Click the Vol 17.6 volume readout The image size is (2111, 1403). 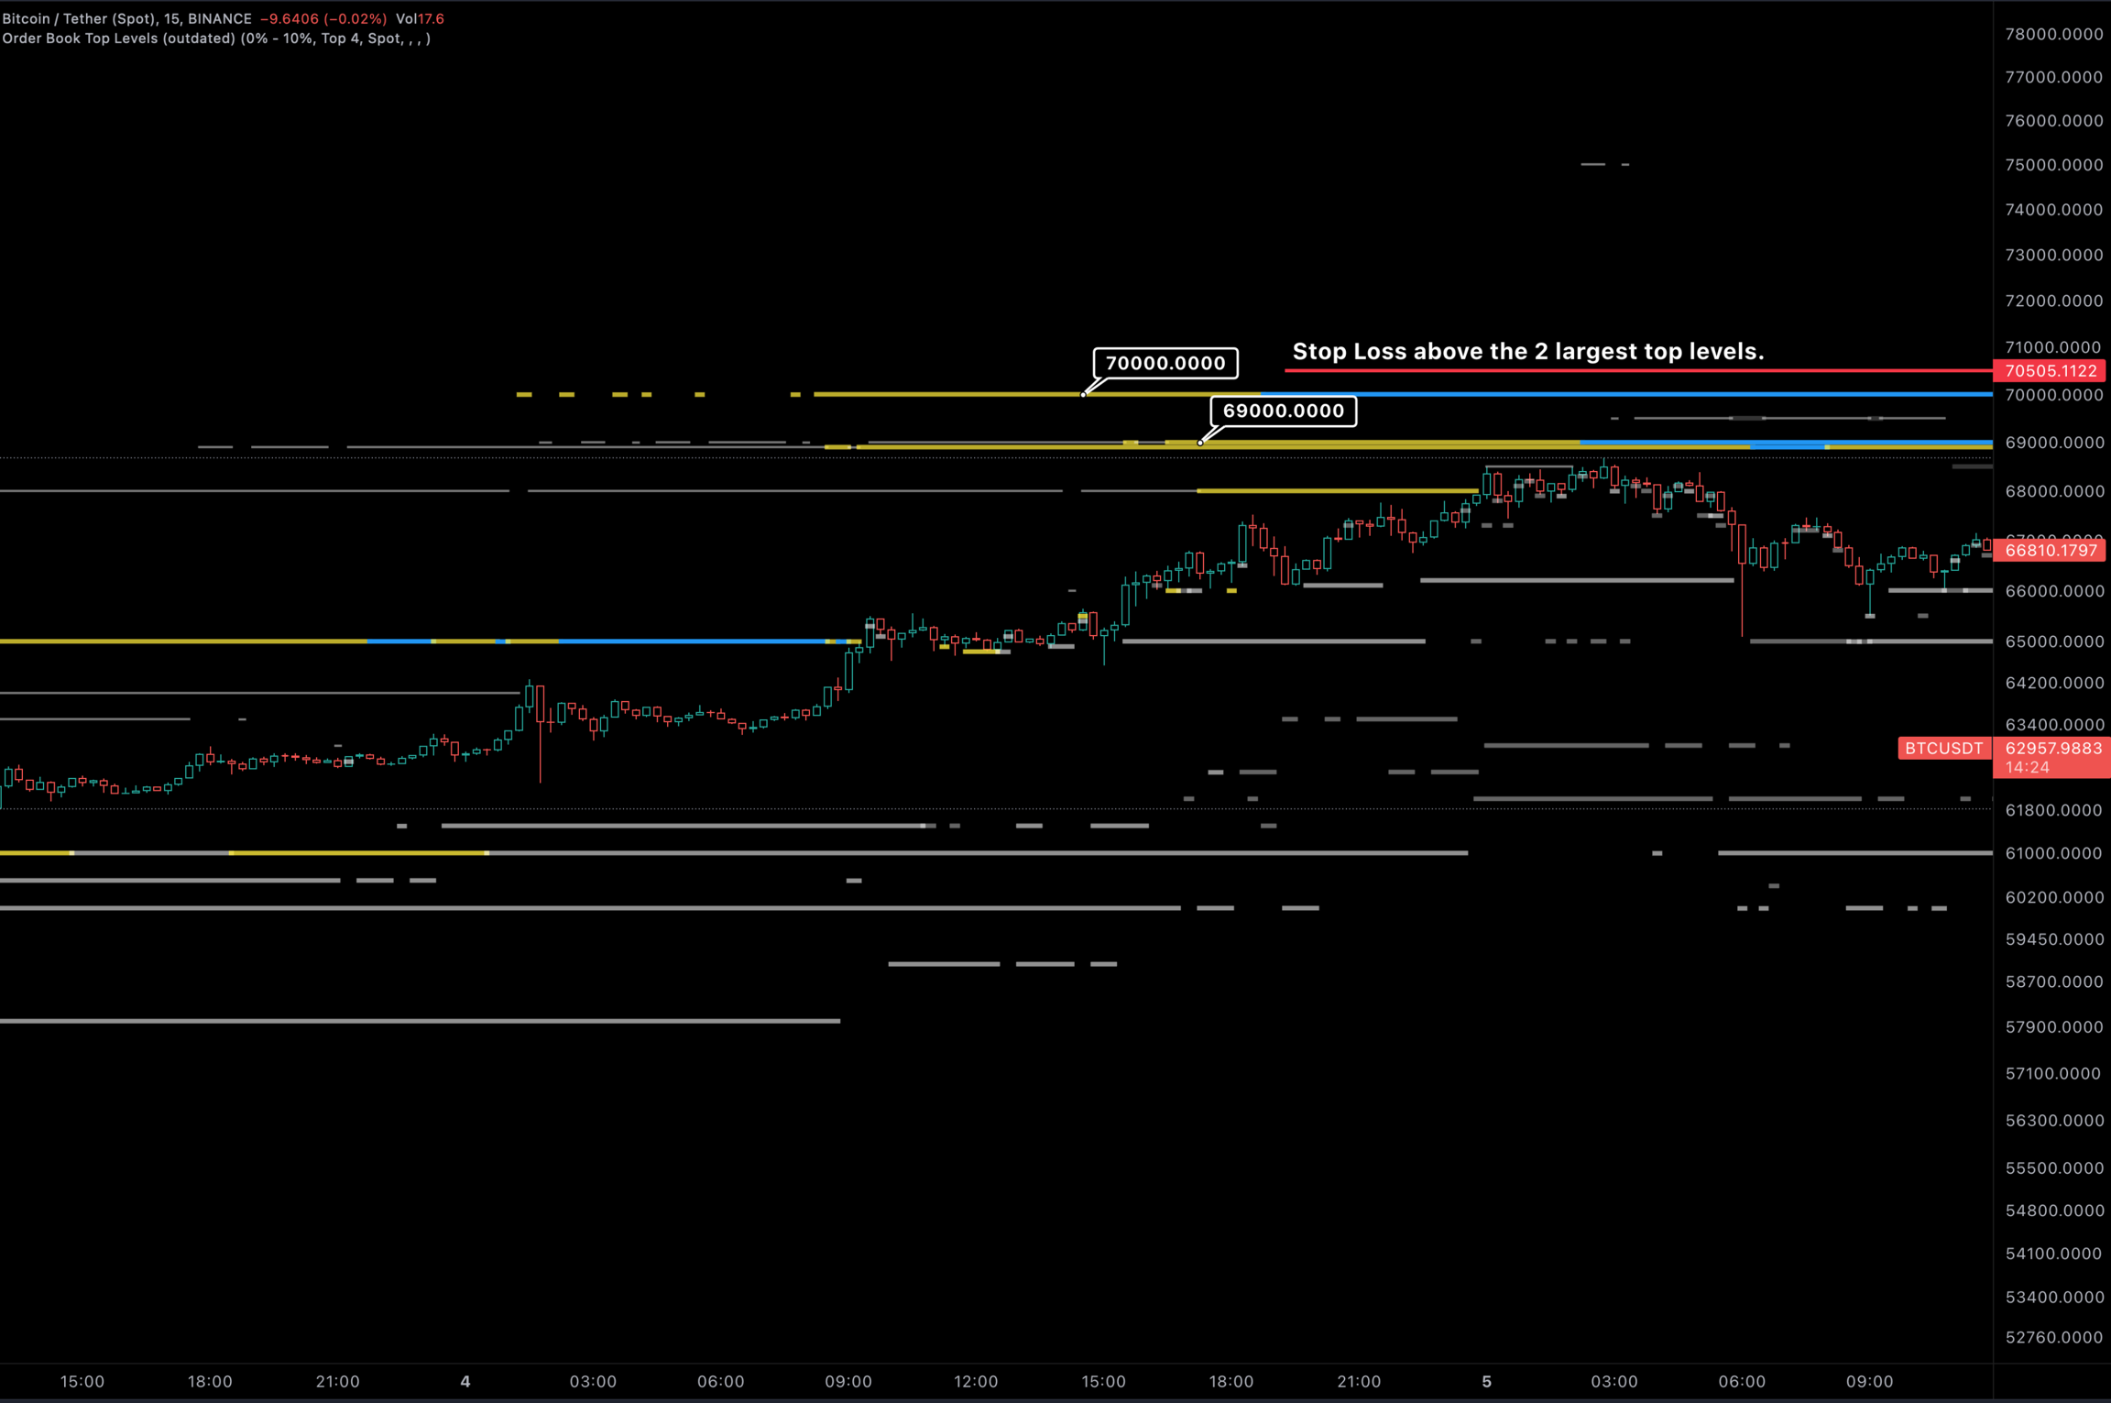point(420,18)
